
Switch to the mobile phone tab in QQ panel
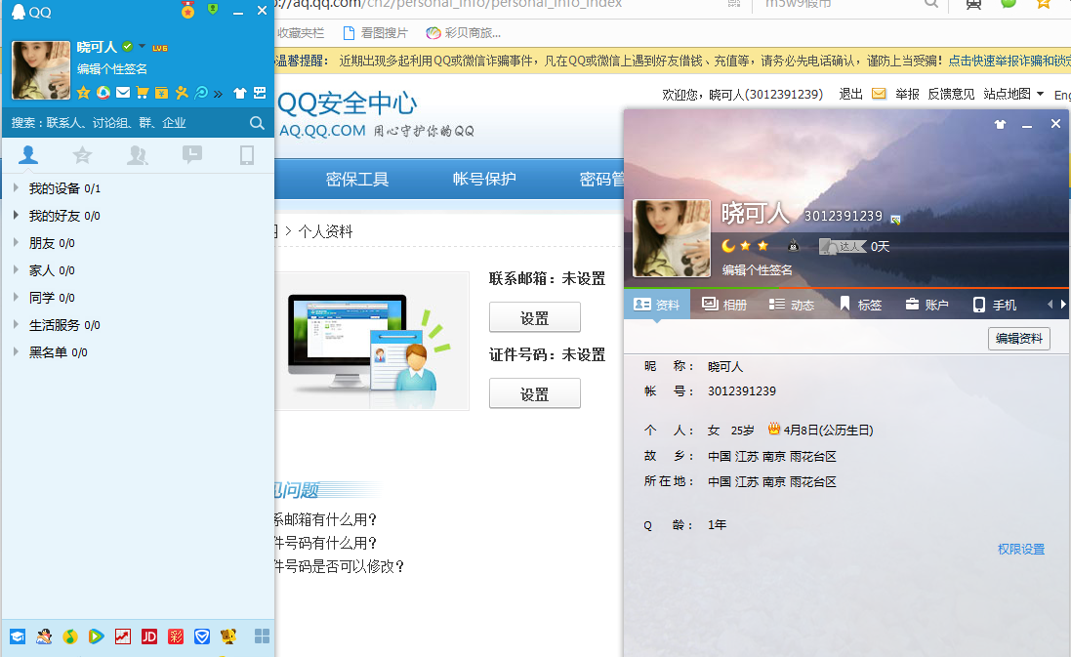coord(247,155)
